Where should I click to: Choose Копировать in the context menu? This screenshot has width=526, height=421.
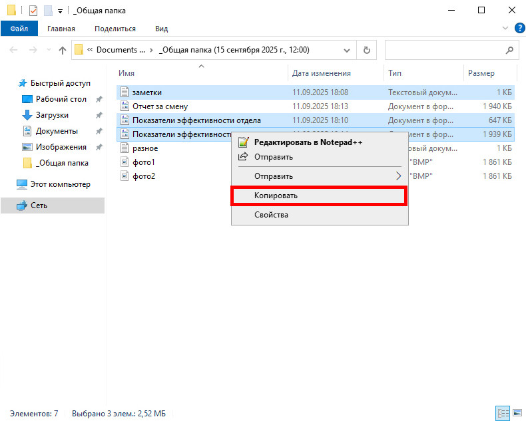(318, 196)
